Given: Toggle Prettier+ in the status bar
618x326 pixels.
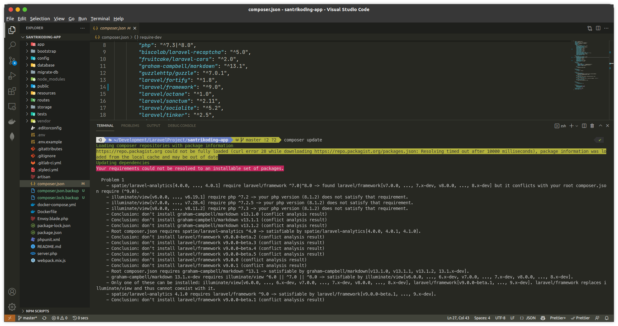Looking at the screenshot, I should pos(558,318).
